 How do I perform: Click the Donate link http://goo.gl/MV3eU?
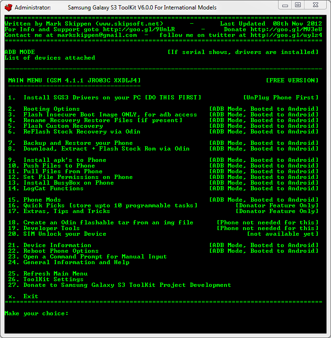point(286,29)
